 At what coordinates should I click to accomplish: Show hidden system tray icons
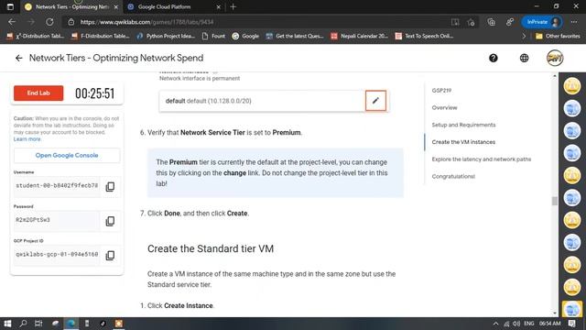coord(495,324)
